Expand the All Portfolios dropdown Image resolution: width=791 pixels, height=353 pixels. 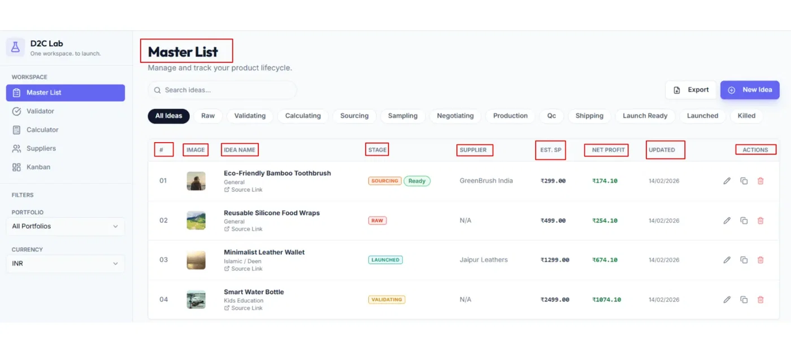pyautogui.click(x=66, y=226)
